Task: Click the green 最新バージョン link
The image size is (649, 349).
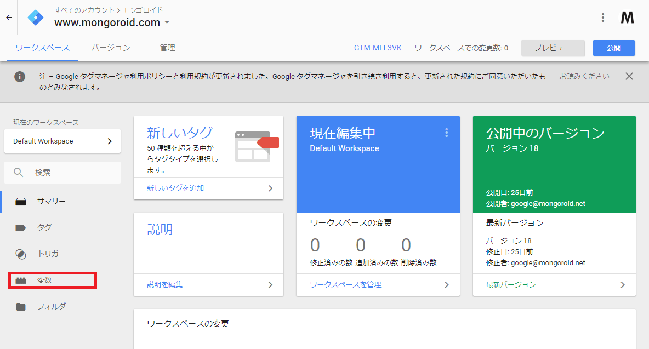Action: point(511,284)
